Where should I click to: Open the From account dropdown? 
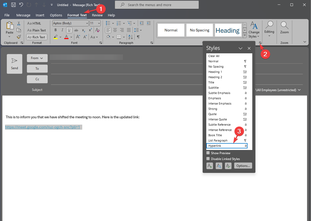point(37,58)
